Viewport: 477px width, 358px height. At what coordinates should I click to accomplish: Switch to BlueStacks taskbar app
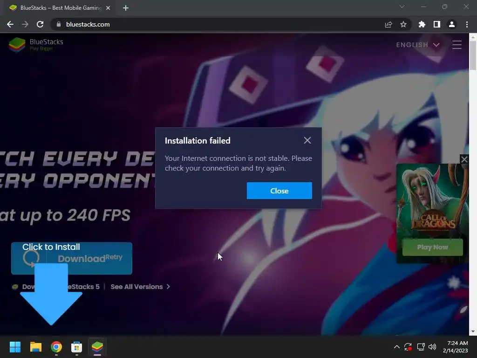click(97, 347)
